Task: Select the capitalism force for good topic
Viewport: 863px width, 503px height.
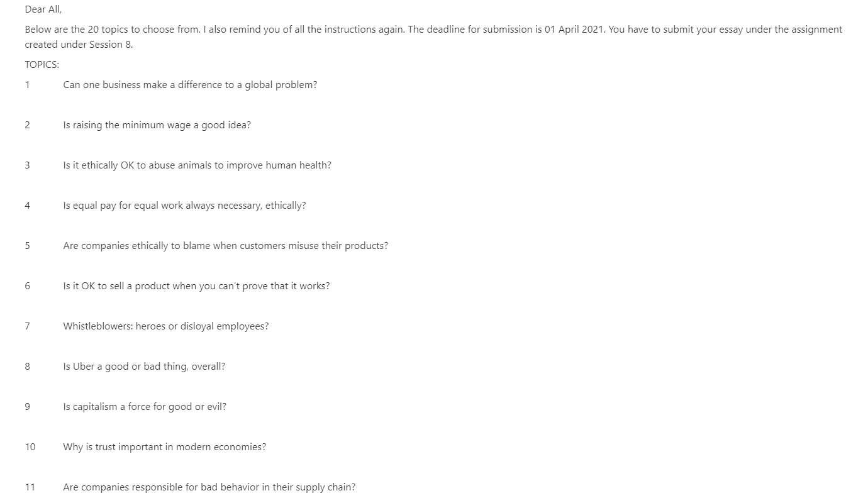Action: point(145,407)
